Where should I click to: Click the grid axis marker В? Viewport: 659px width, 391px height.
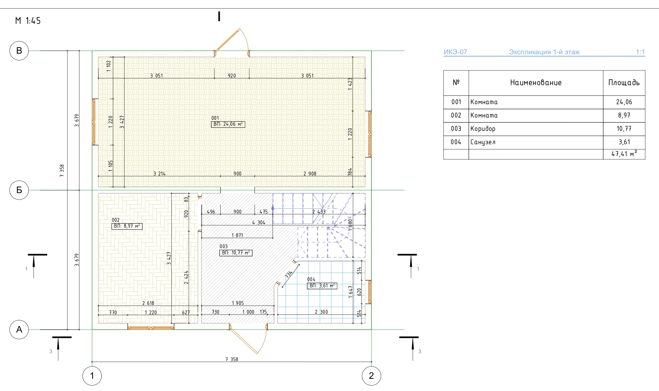[x=19, y=51]
